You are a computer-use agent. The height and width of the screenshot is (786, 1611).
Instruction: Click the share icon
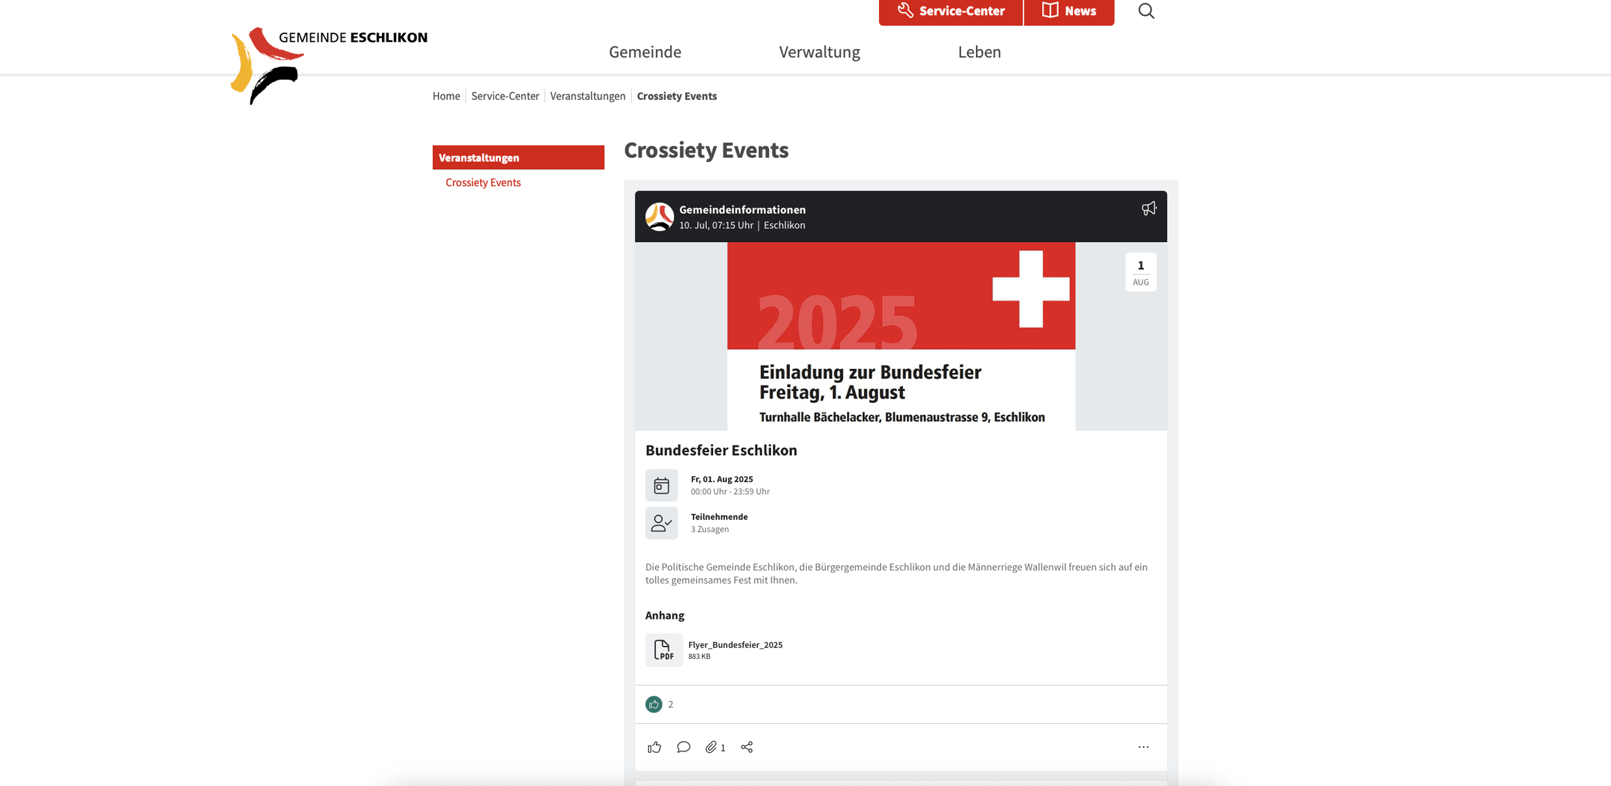(x=747, y=747)
